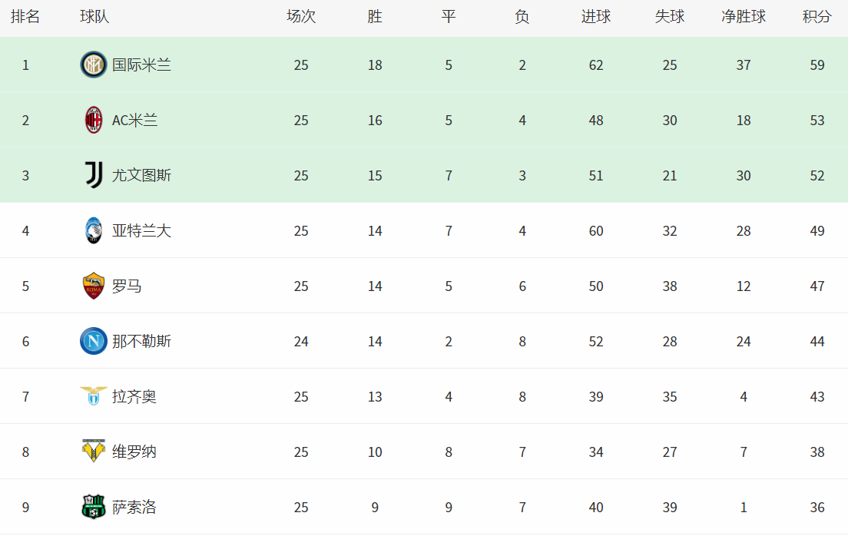Click the 积分 column header

pos(817,17)
